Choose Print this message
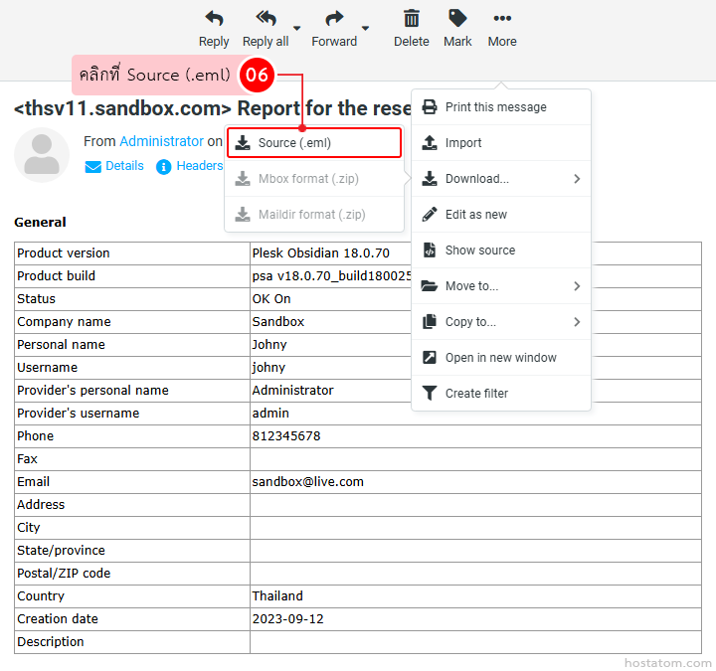 click(x=495, y=107)
